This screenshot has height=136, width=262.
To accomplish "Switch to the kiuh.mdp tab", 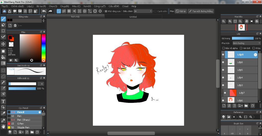I will [x=75, y=17].
